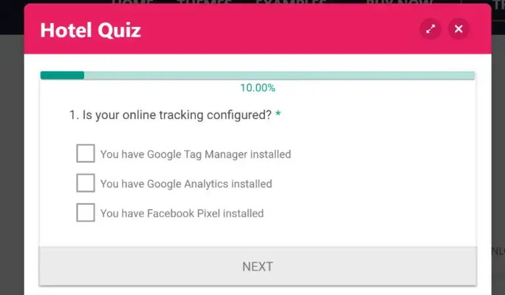Click the Hotel Quiz title
This screenshot has width=505, height=295.
(91, 30)
